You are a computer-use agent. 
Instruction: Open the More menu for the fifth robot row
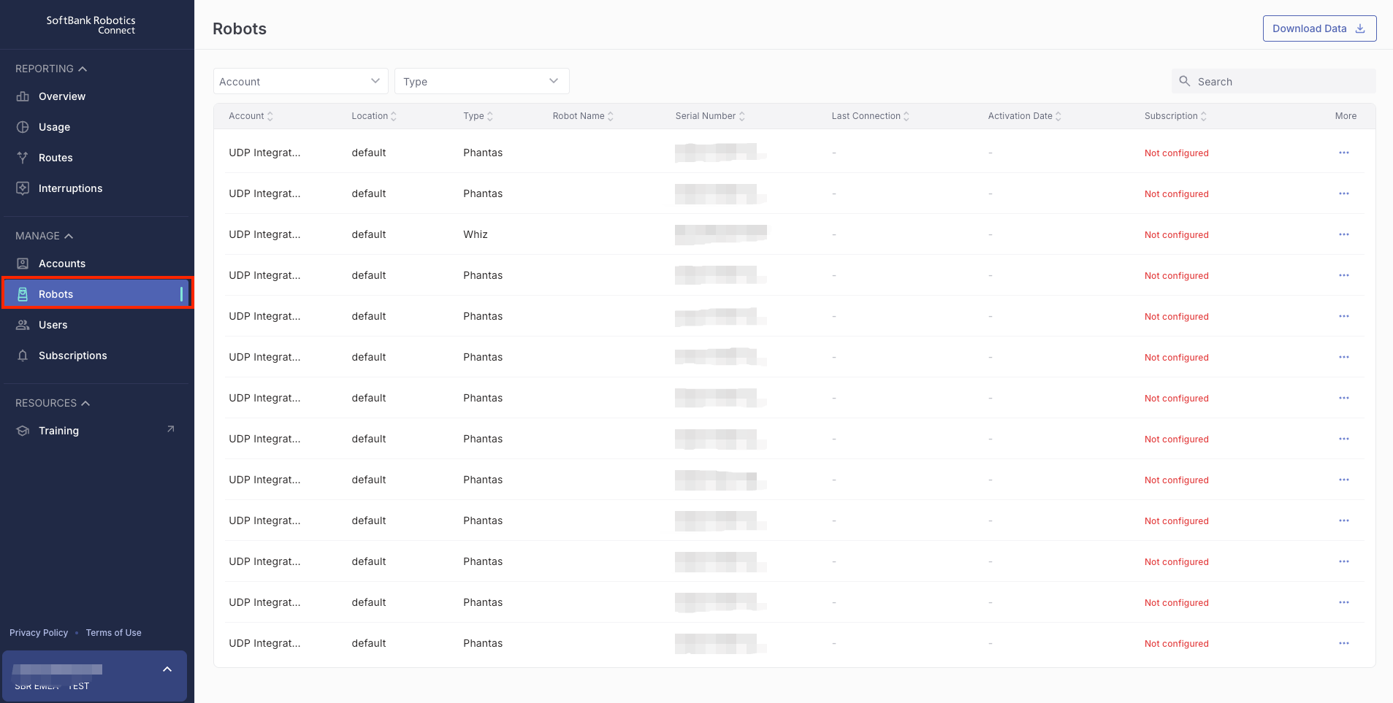pos(1344,316)
